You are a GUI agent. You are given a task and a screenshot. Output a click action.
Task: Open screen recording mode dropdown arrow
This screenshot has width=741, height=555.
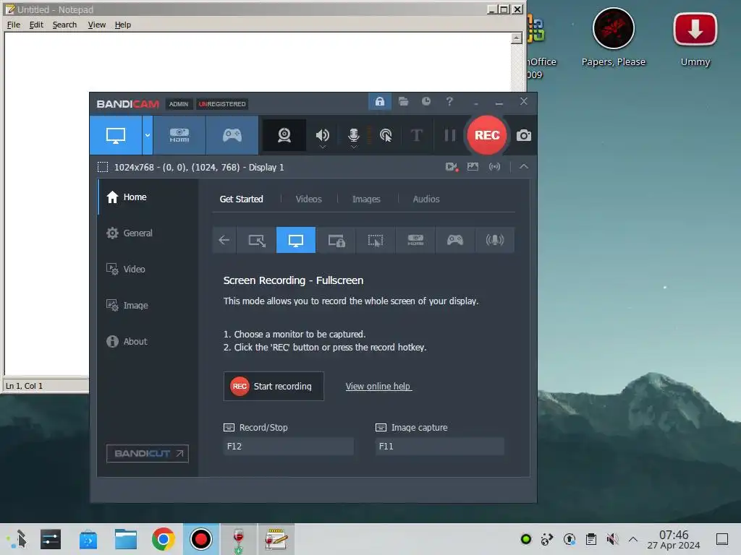pos(148,135)
